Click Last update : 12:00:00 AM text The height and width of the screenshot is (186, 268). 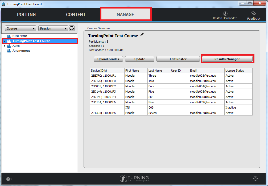click(x=106, y=50)
